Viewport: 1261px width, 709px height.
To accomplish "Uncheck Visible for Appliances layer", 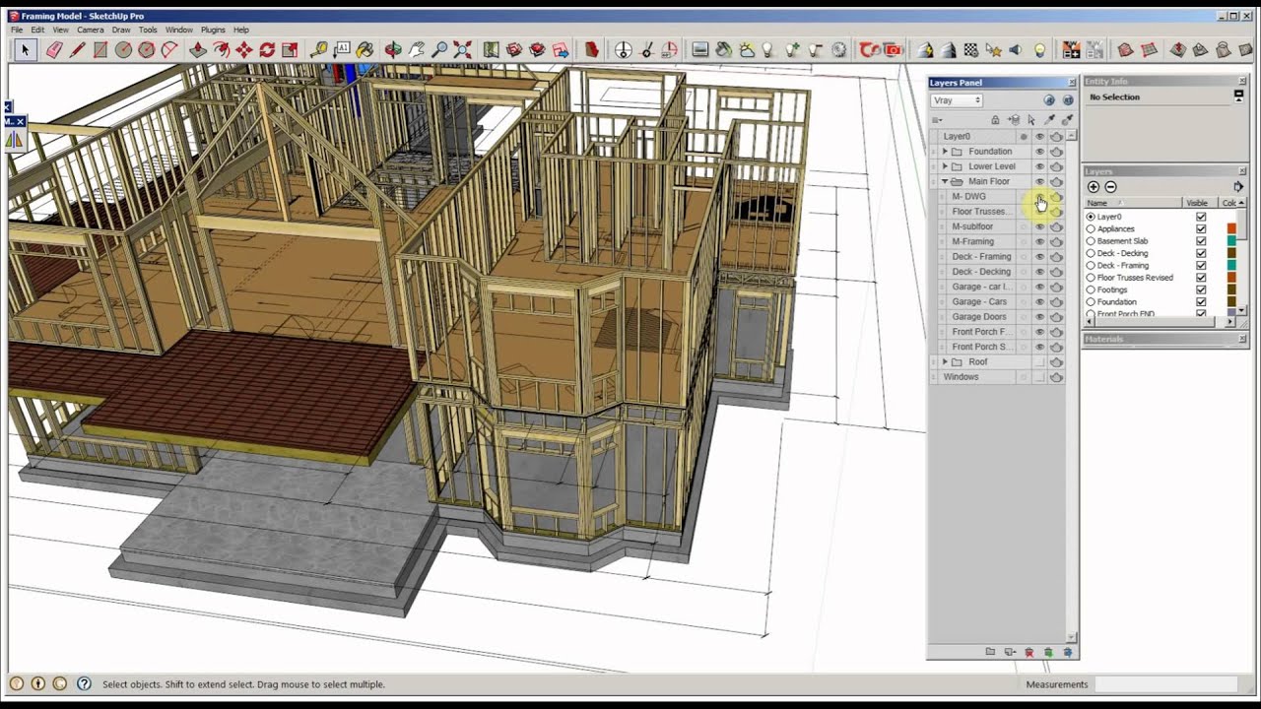I will coord(1201,228).
